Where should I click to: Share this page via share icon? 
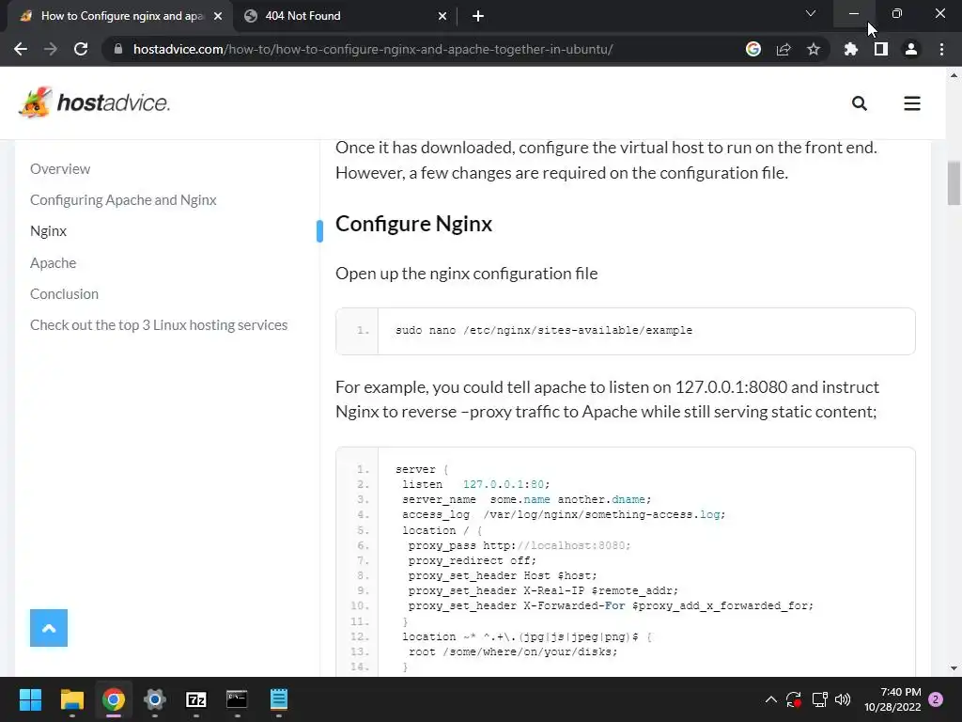784,49
